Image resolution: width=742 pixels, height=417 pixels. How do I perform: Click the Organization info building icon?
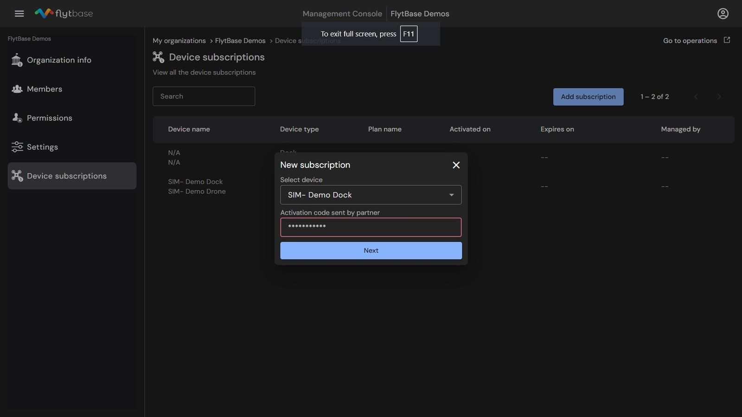coord(17,60)
